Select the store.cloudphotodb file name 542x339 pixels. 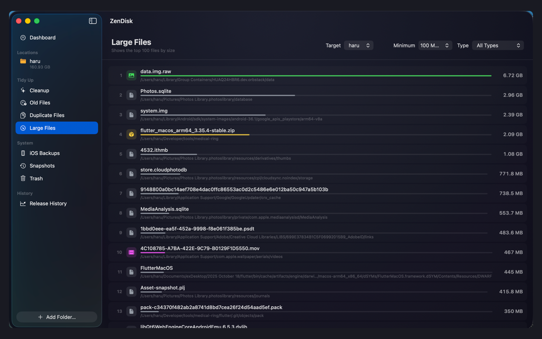tap(164, 170)
